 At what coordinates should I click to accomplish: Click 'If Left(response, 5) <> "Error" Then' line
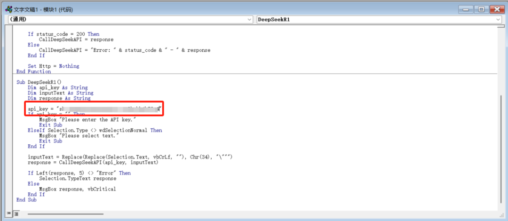point(79,173)
